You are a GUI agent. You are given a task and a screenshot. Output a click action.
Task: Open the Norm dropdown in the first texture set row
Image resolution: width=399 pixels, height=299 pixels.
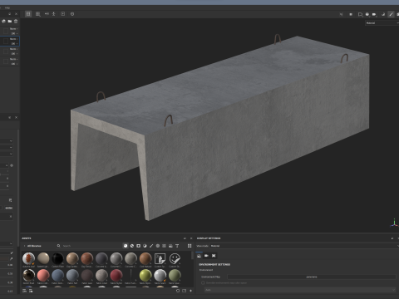coord(14,29)
